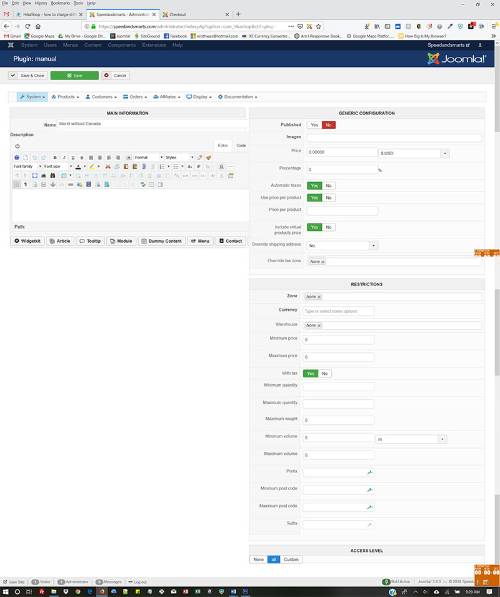Insert a horizontal rule line

(x=230, y=166)
